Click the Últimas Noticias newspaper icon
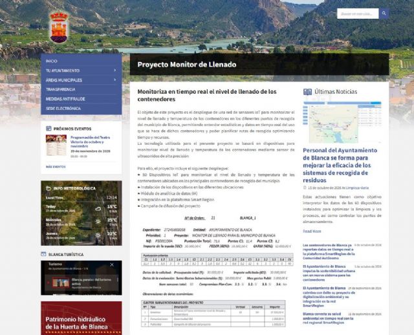 coord(308,92)
